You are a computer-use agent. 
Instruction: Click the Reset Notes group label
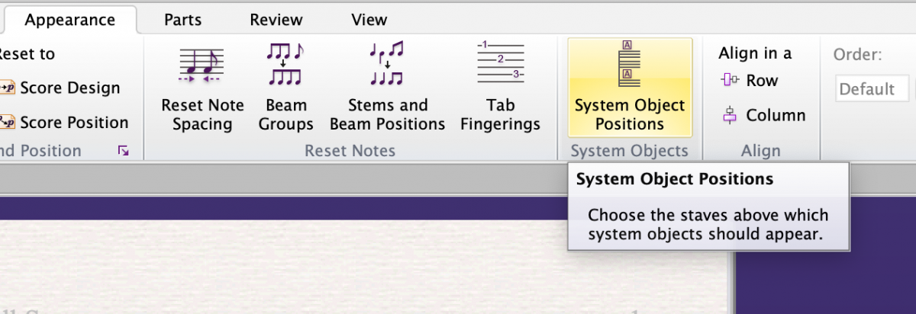pos(350,151)
